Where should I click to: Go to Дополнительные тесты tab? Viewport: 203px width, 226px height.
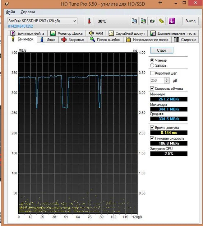coord(173,33)
